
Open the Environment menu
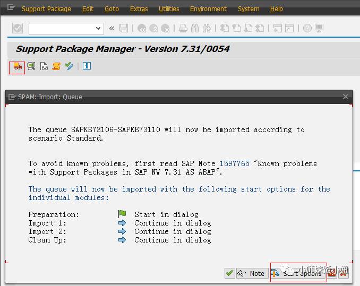pos(208,9)
